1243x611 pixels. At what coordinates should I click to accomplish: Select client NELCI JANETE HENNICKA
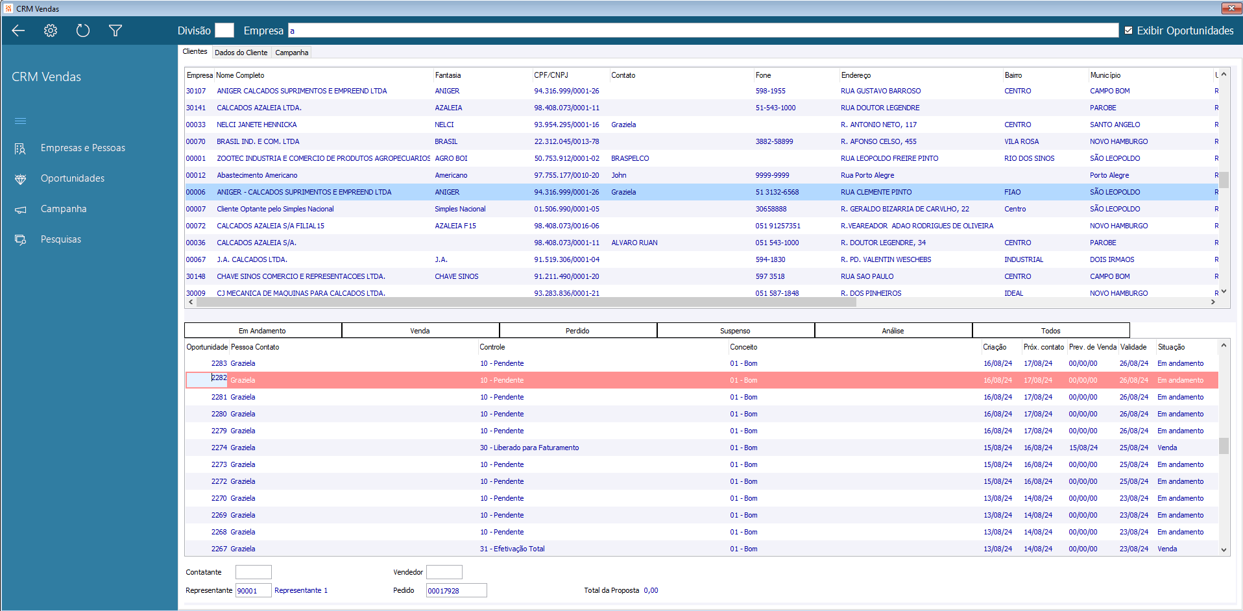(256, 125)
